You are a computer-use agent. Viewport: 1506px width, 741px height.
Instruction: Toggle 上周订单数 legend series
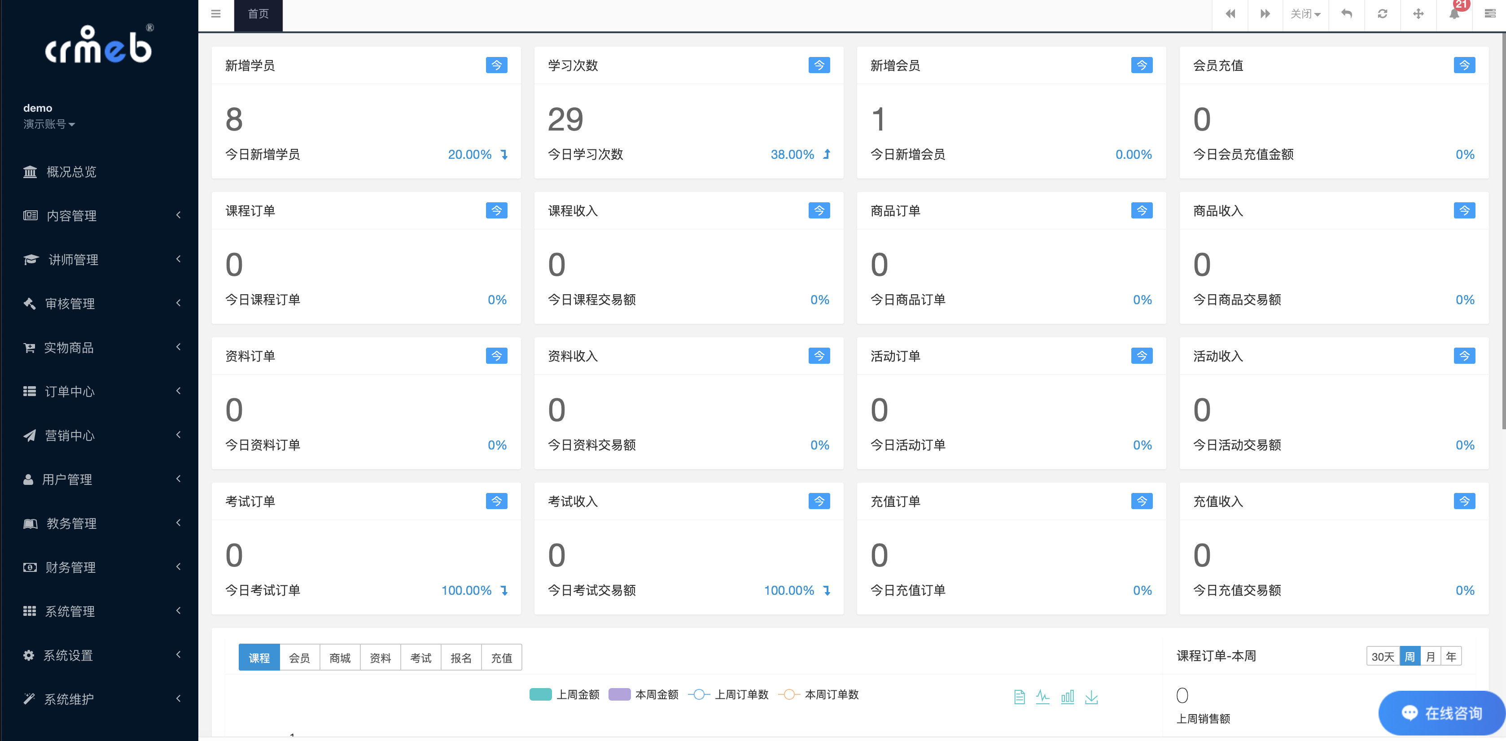tap(728, 694)
